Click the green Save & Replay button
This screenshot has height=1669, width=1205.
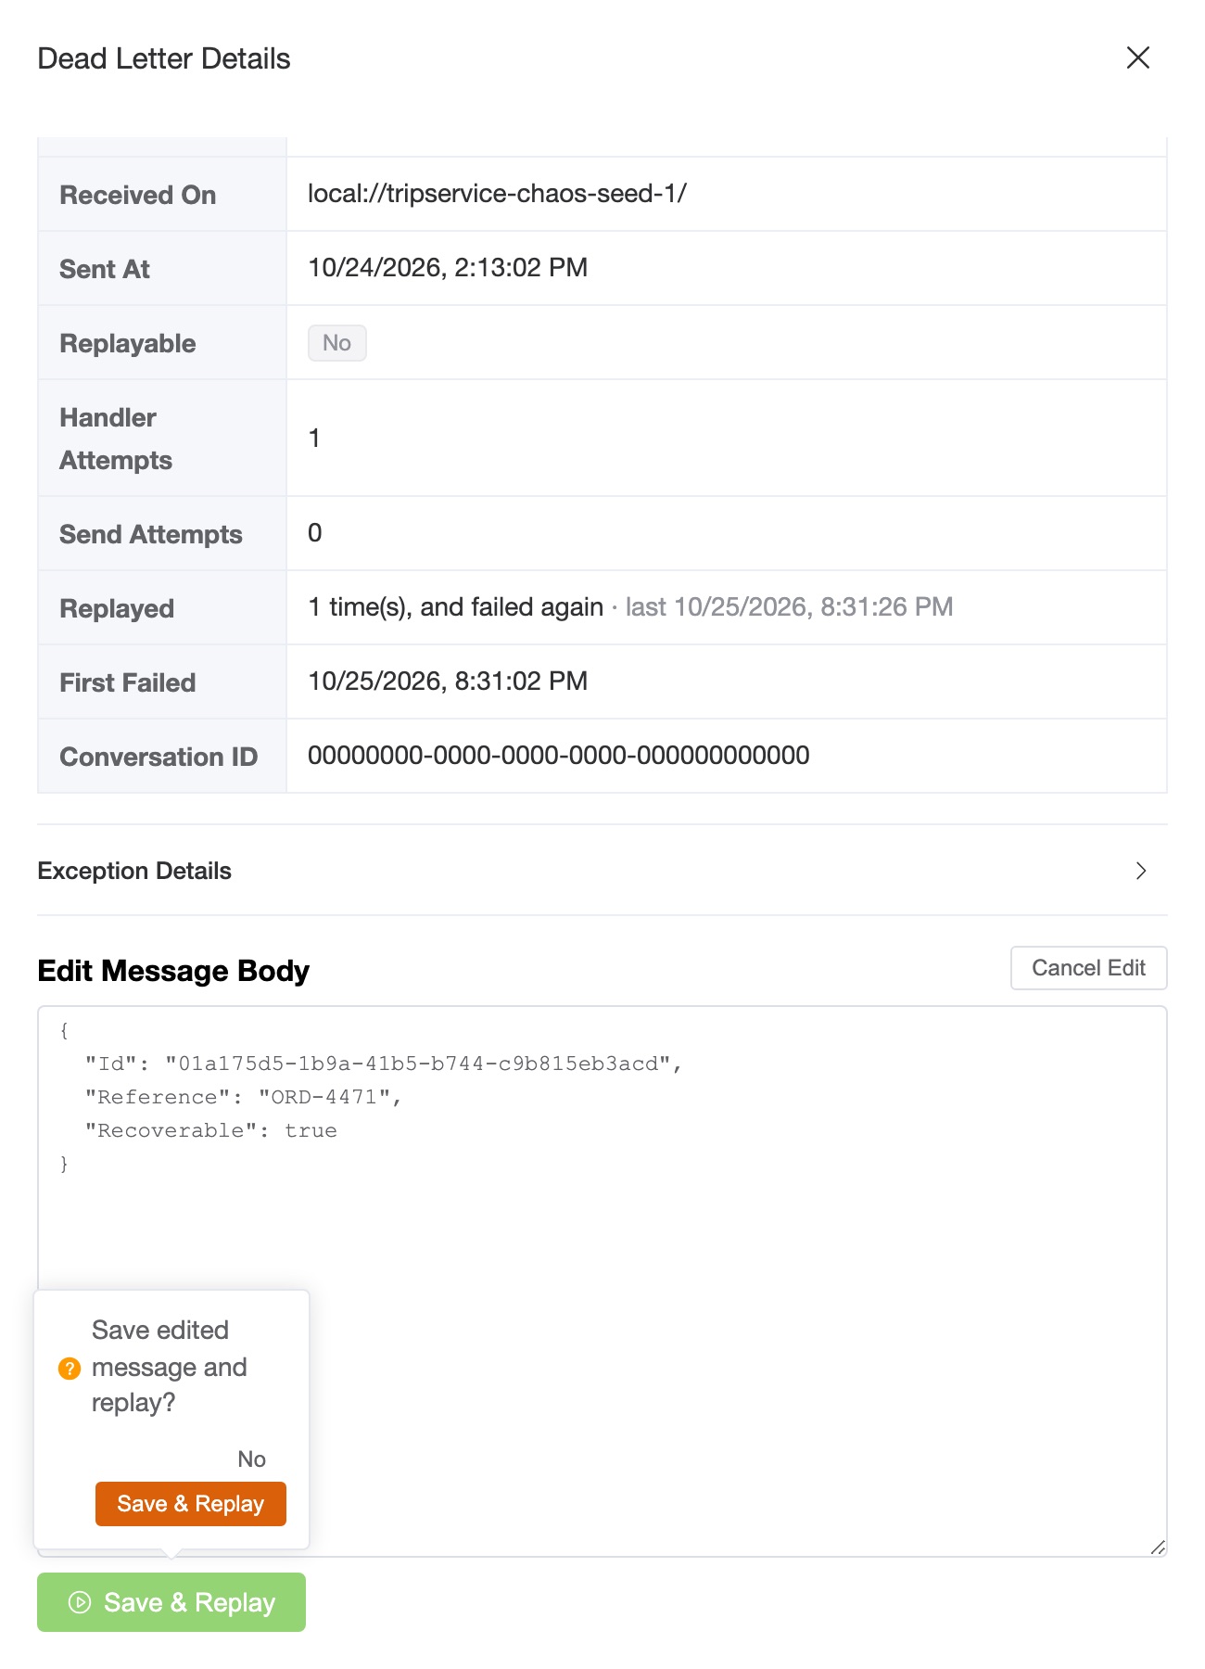[x=171, y=1602]
